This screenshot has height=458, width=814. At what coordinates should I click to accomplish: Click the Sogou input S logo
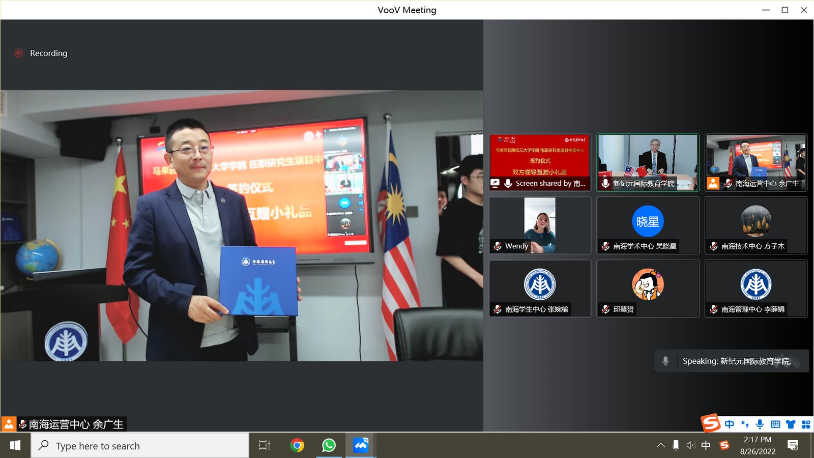(711, 423)
